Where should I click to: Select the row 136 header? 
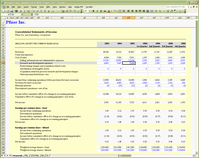3,63
